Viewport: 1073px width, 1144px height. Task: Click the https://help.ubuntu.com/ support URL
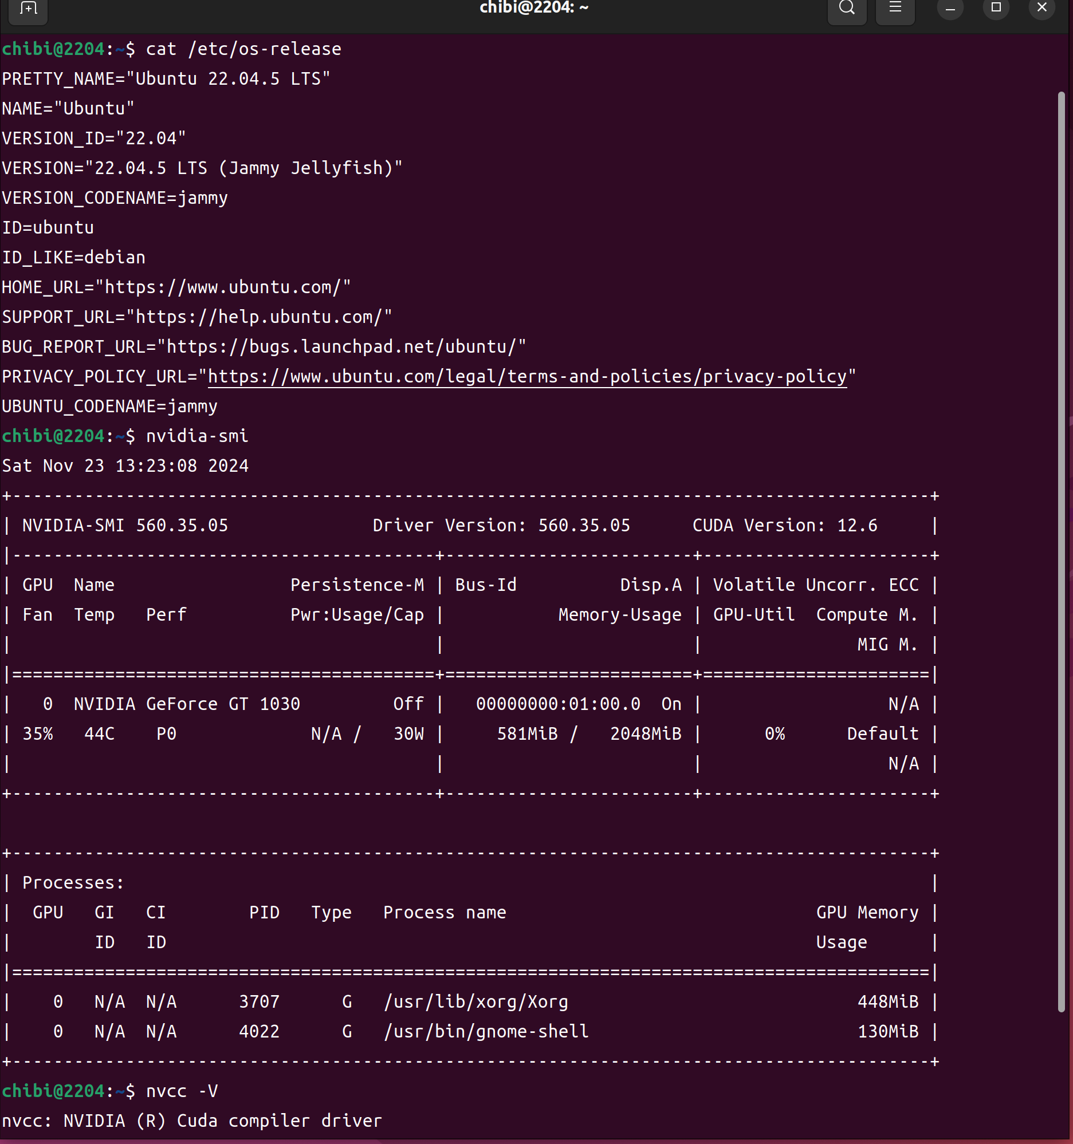click(259, 317)
